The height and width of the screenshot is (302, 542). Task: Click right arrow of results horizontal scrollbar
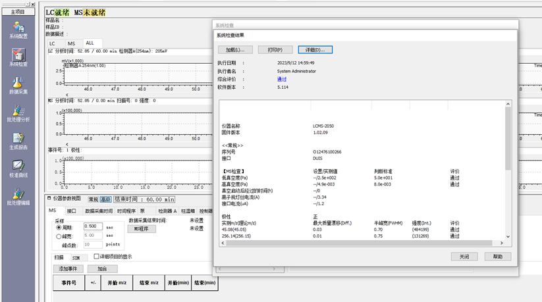click(x=502, y=243)
